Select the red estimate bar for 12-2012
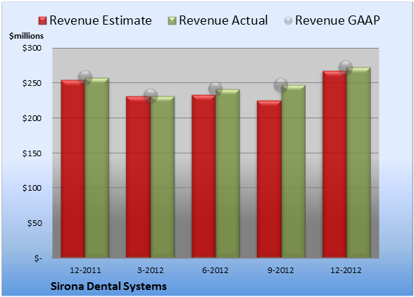The width and height of the screenshot is (414, 297). [x=334, y=164]
